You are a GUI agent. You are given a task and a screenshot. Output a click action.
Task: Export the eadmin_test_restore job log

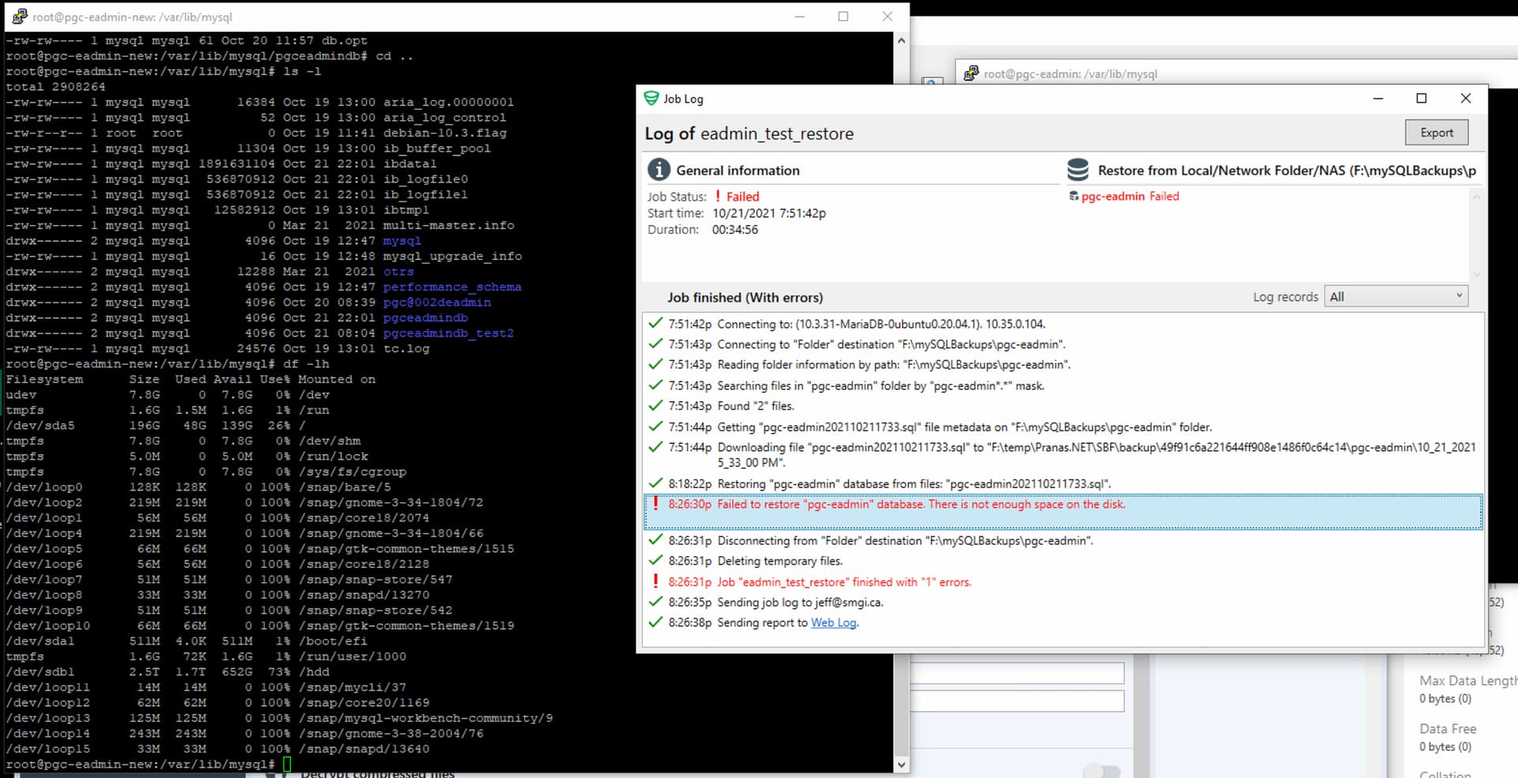(x=1436, y=133)
